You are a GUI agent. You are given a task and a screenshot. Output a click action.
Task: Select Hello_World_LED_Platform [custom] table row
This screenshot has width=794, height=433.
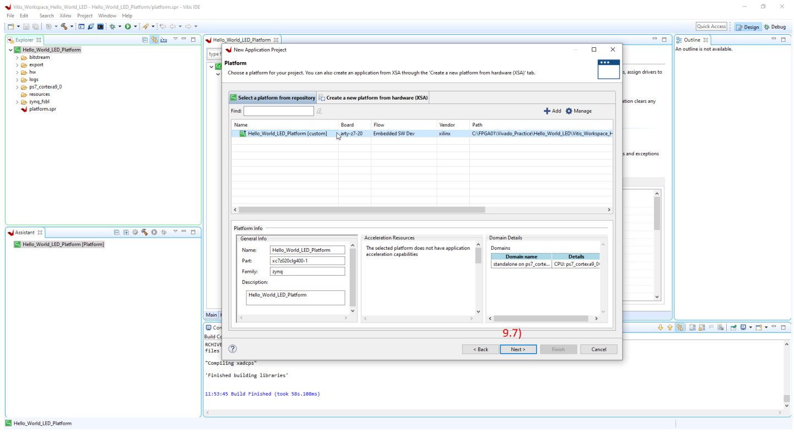tap(422, 134)
